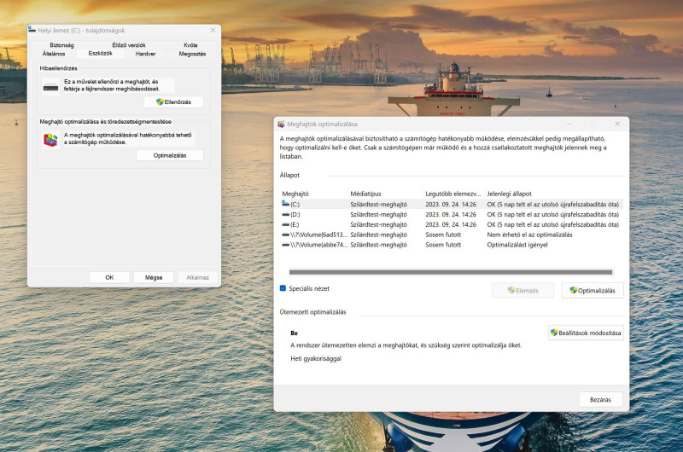Click the horizontal scrollbar under drive list
This screenshot has width=683, height=452.
pyautogui.click(x=451, y=272)
